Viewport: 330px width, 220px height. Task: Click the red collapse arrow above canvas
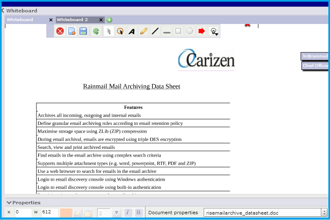[247, 25]
